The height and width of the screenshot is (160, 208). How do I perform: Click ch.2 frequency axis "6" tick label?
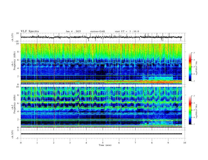[18, 103]
